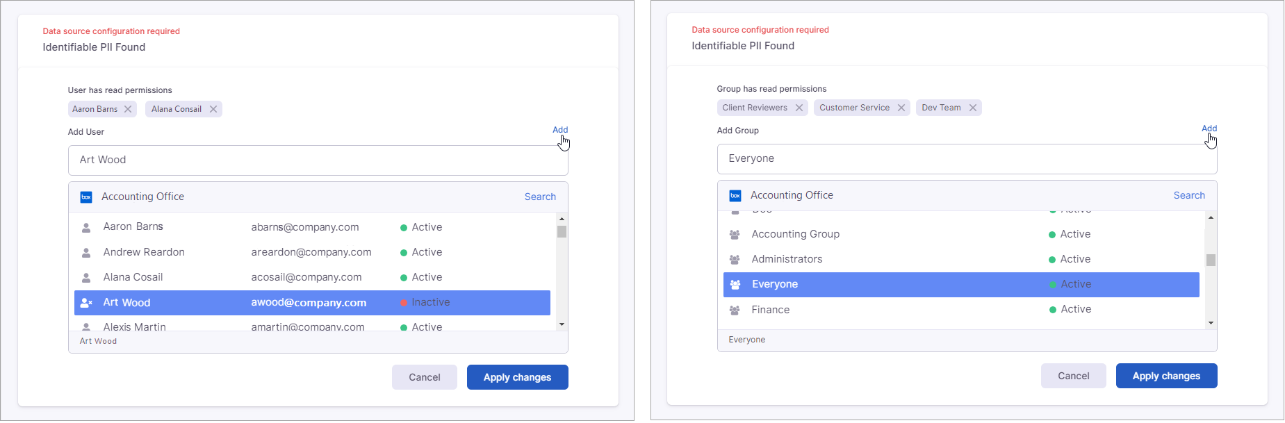Click the Add link for groups
Screen dimensions: 1285x423
[x=1209, y=128]
